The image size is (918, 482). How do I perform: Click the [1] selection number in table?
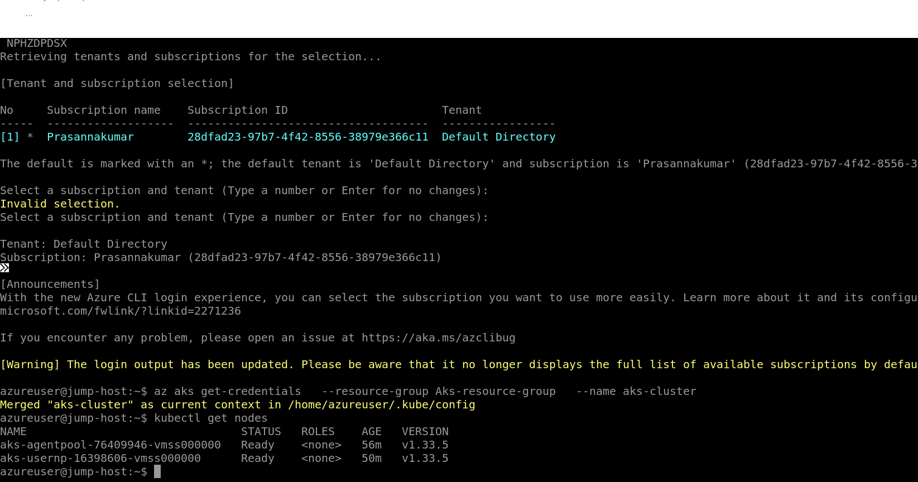coord(9,137)
